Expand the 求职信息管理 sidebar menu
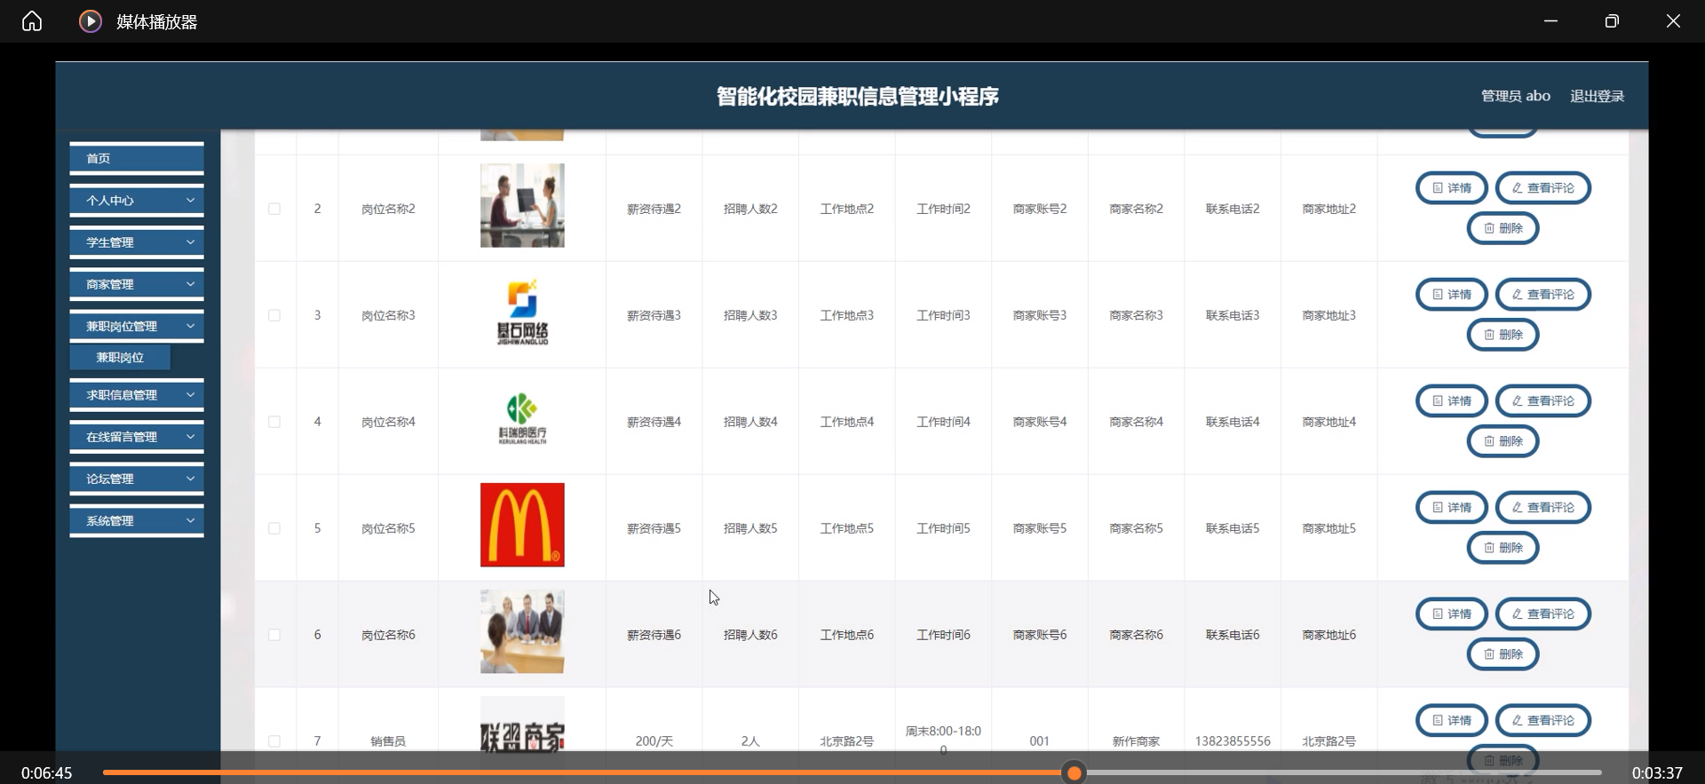Image resolution: width=1705 pixels, height=784 pixels. (137, 395)
